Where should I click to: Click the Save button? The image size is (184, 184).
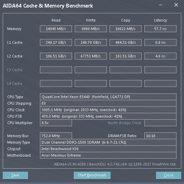(15, 175)
